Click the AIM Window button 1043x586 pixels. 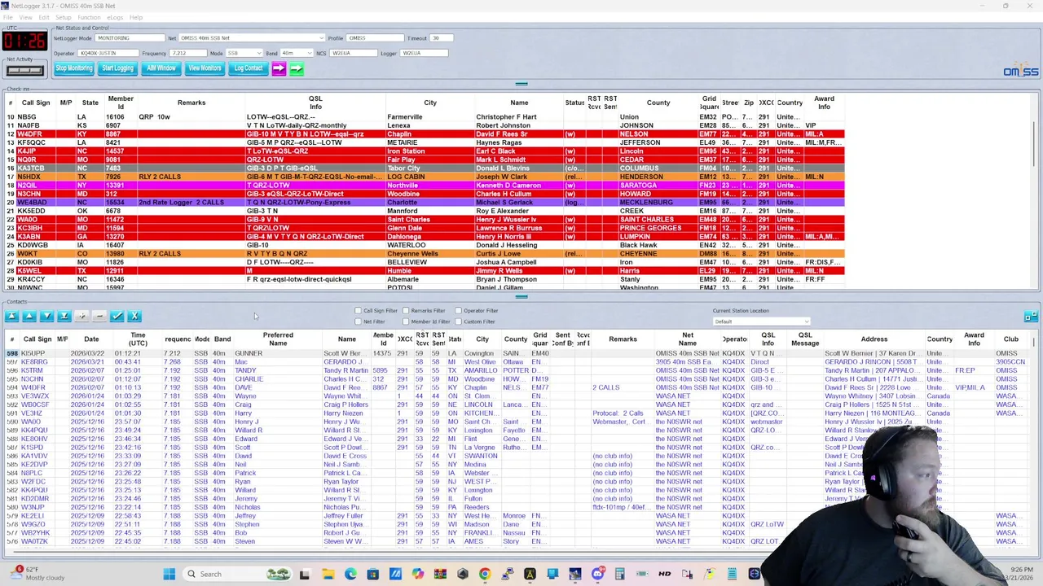161,68
